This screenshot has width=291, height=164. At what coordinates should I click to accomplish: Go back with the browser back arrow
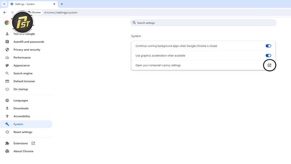[x=5, y=12]
